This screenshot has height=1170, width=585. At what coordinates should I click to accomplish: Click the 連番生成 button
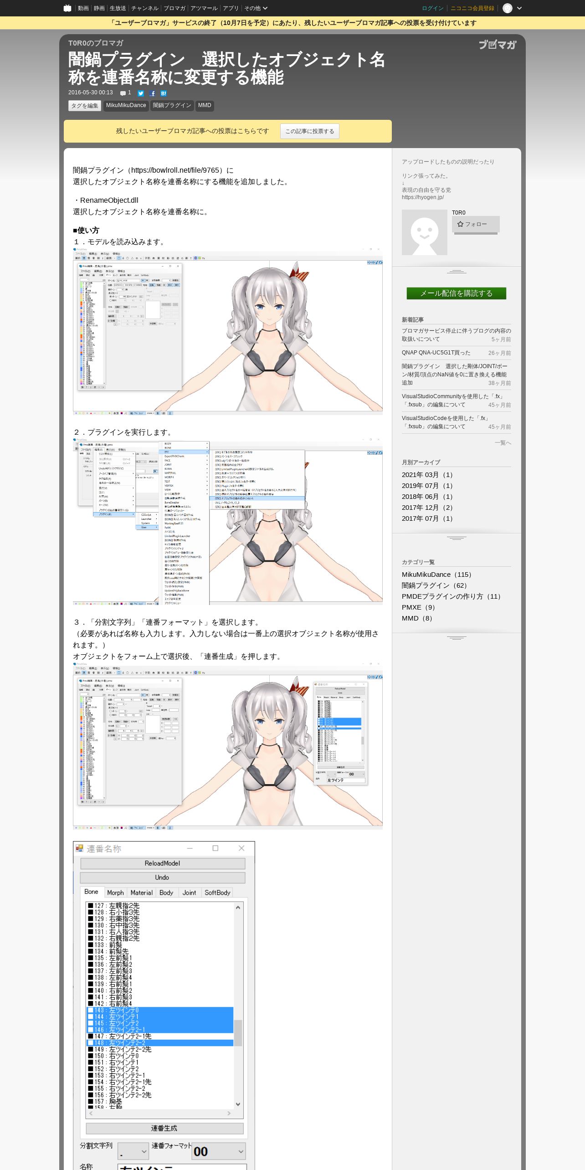(164, 1128)
